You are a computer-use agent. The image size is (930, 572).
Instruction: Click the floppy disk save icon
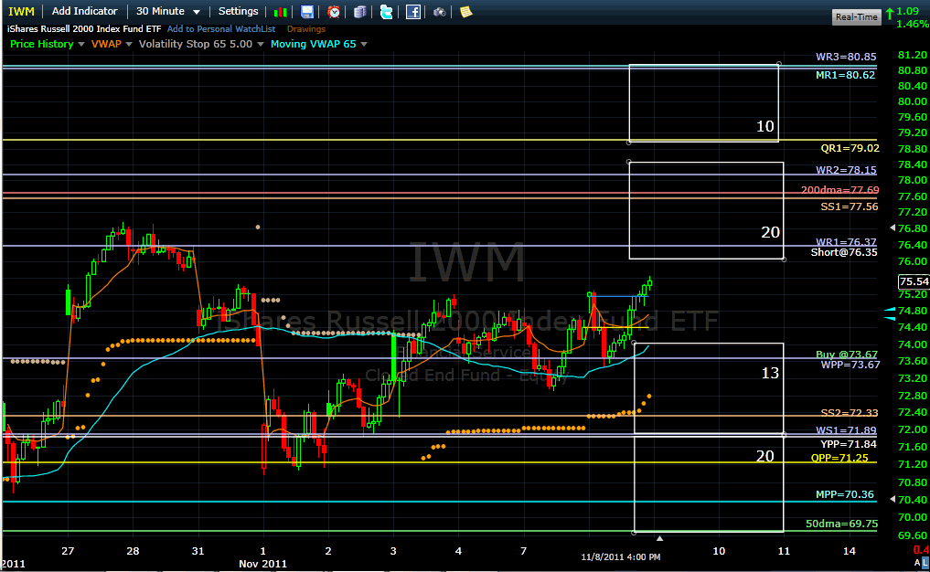click(307, 12)
